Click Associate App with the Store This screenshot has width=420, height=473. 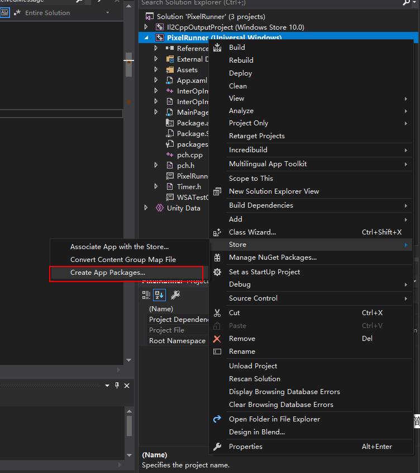(119, 247)
